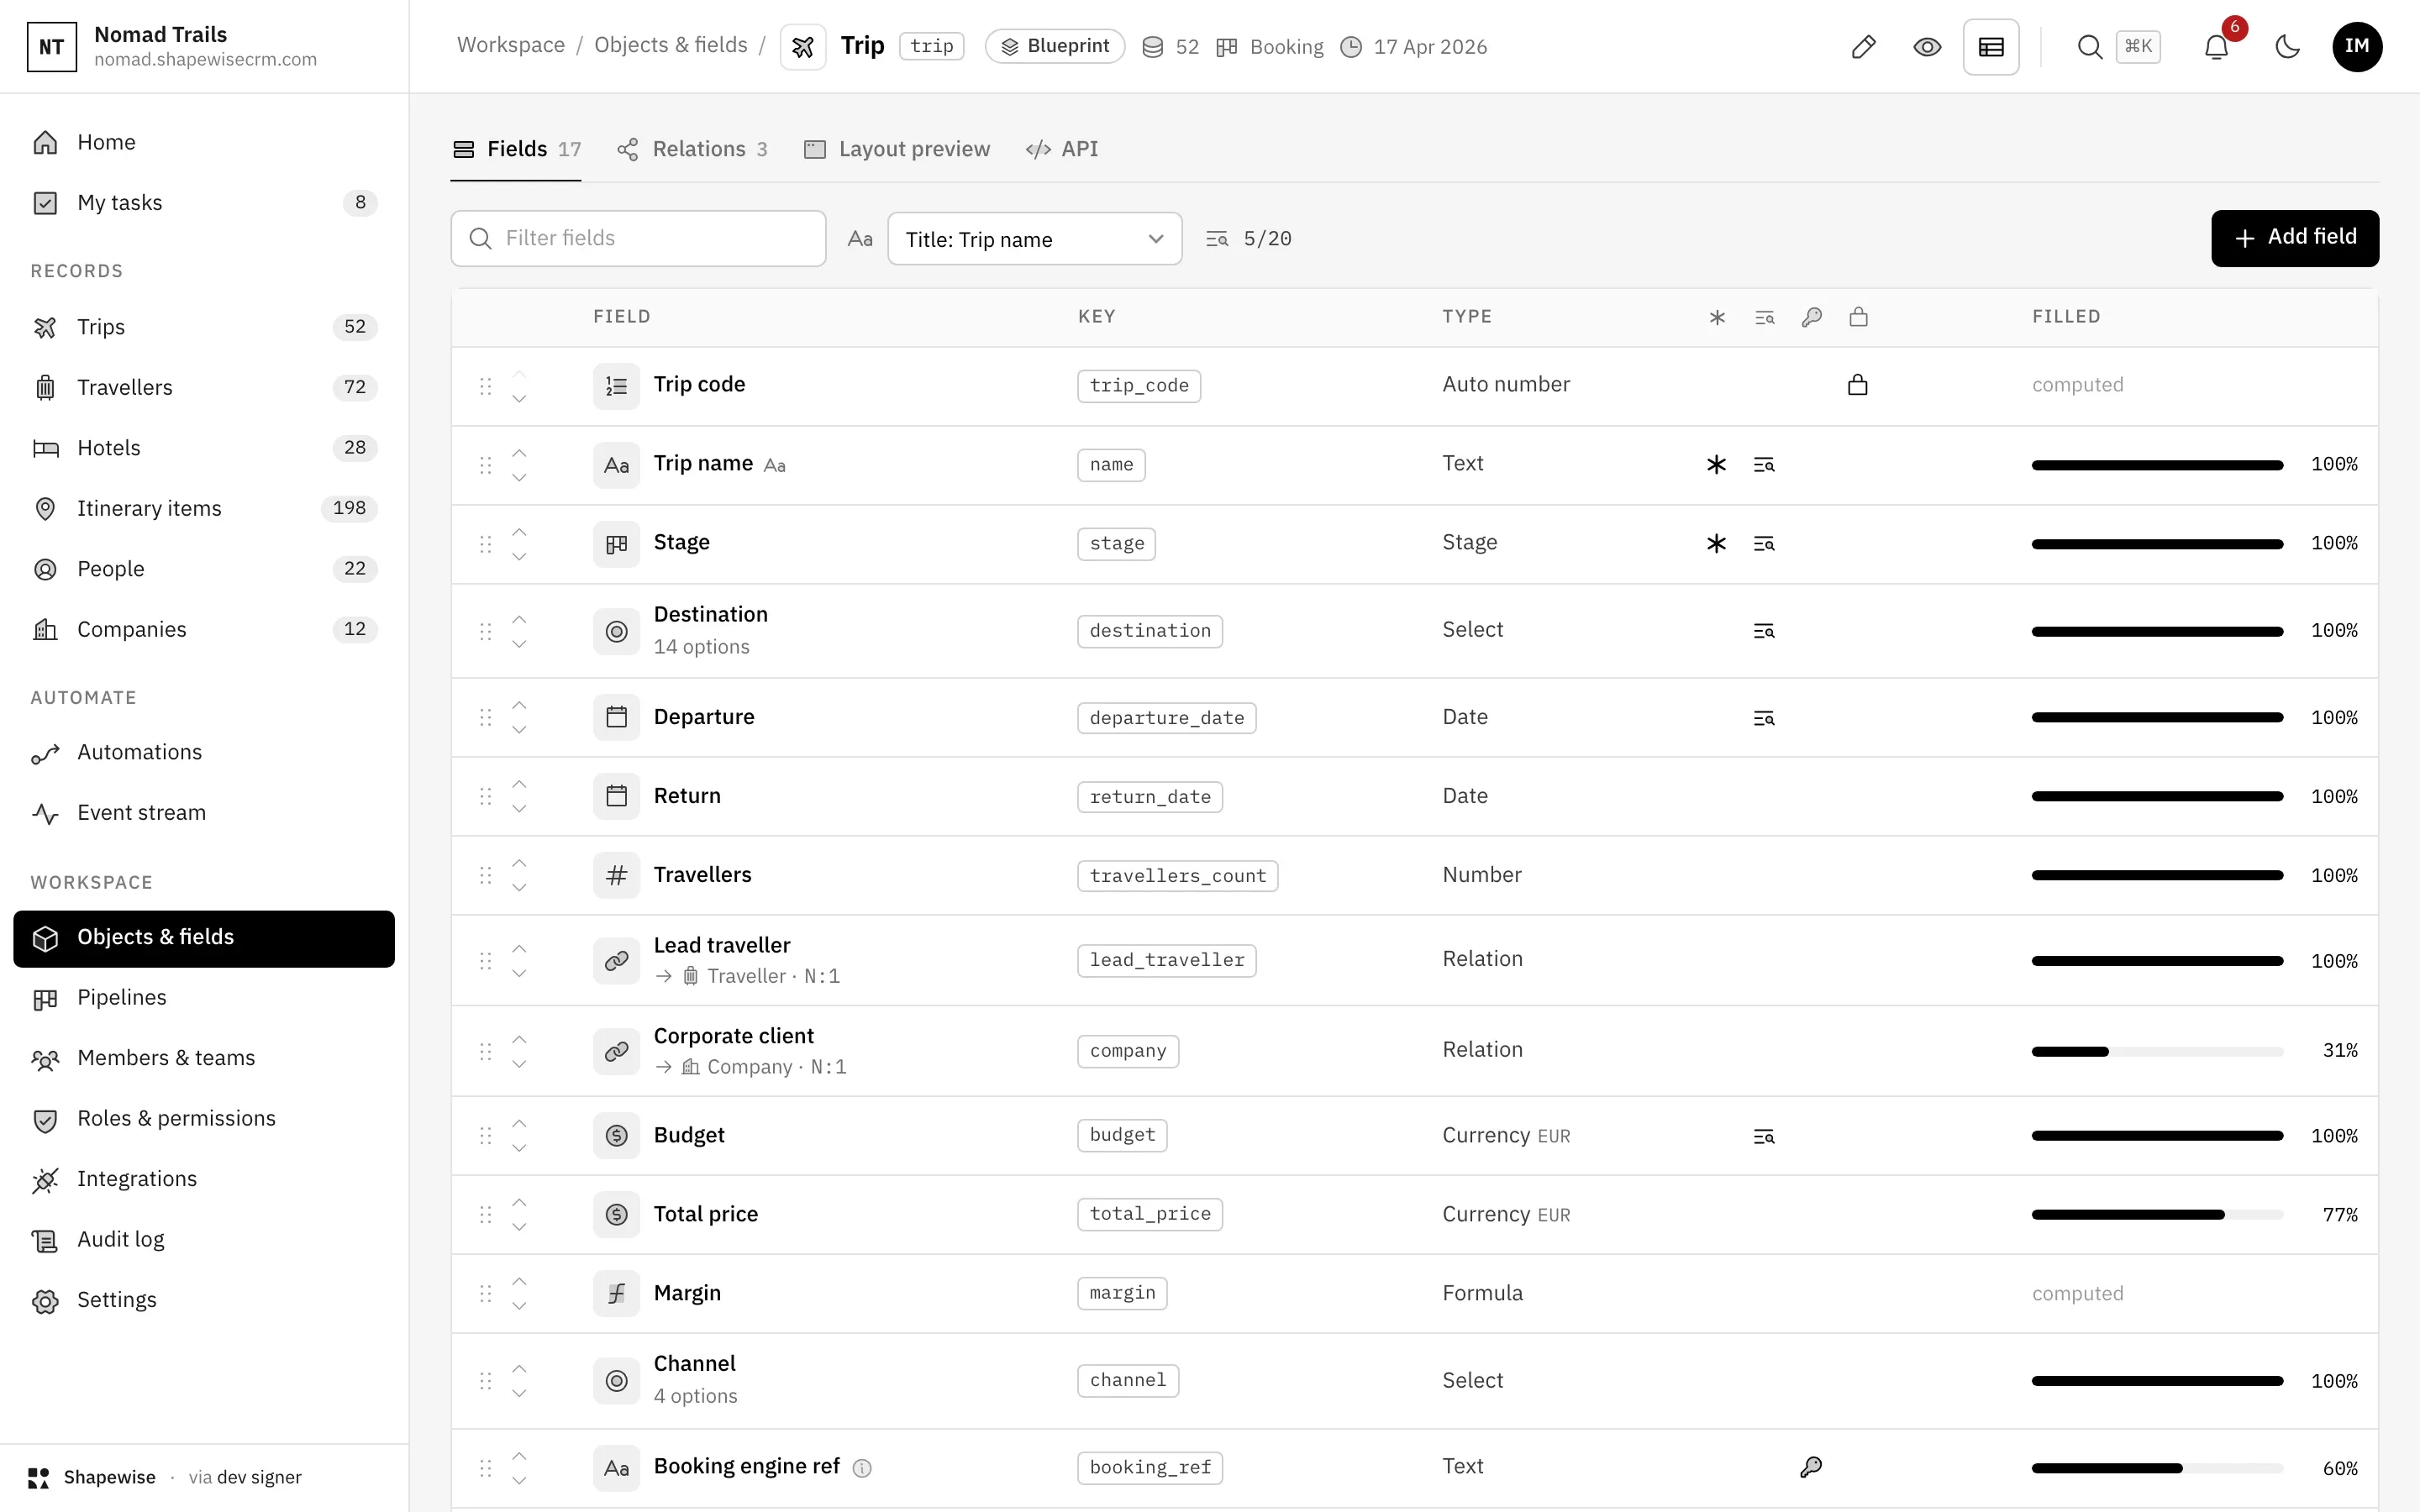Open notifications bell with 6 badge
Screen dimensions: 2420x1512
click(2217, 47)
